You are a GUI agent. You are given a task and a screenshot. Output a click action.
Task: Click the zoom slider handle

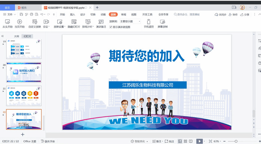coord(236,141)
